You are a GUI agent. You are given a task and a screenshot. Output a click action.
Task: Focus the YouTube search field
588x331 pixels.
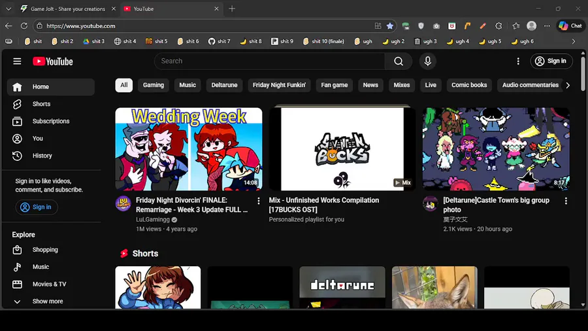tap(269, 61)
